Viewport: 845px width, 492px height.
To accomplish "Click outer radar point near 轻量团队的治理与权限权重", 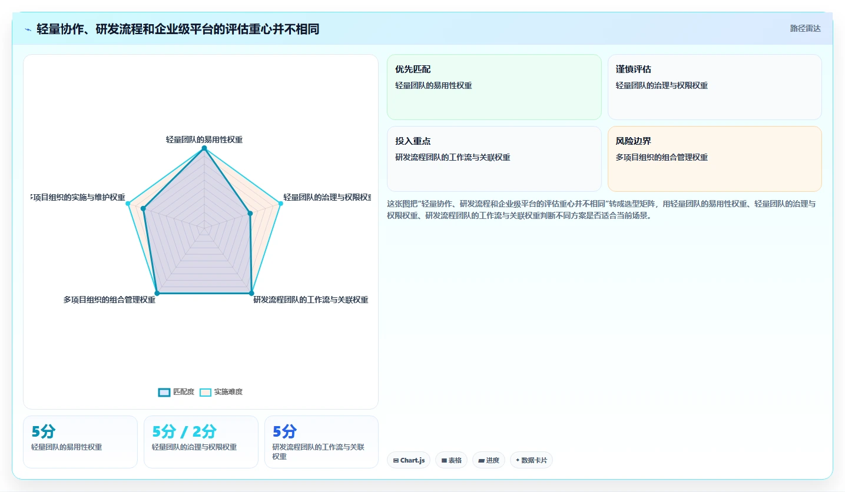I will click(280, 204).
